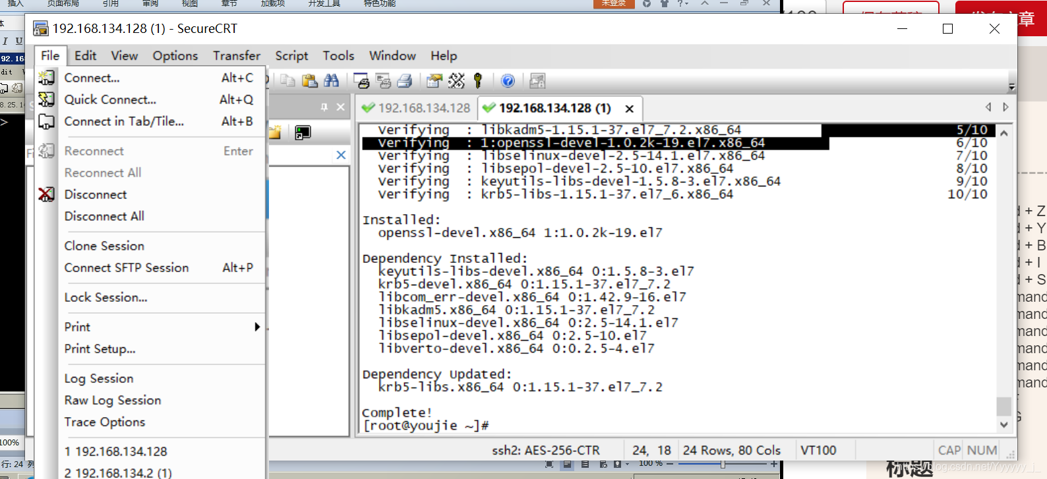Image resolution: width=1047 pixels, height=479 pixels.
Task: Click the red Disconnect menu icon
Action: [46, 194]
